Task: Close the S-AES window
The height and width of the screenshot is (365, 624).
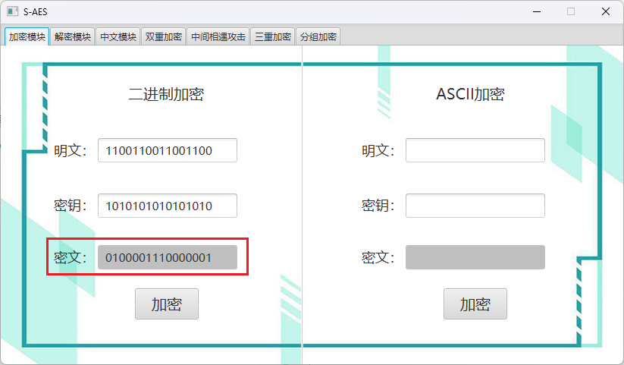Action: pyautogui.click(x=605, y=11)
